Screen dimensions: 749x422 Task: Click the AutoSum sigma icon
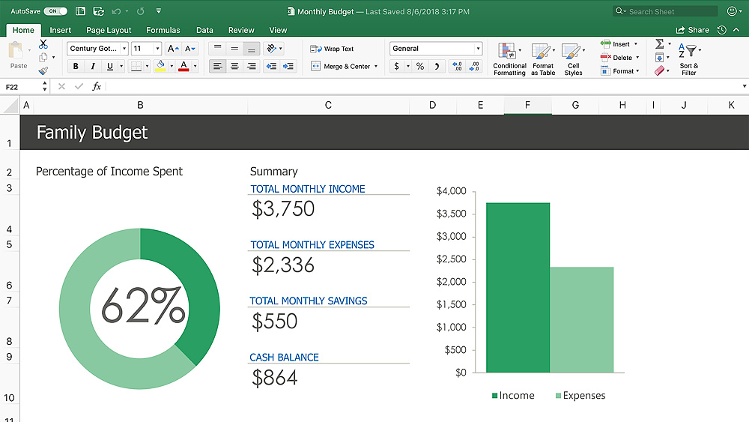[x=660, y=44]
